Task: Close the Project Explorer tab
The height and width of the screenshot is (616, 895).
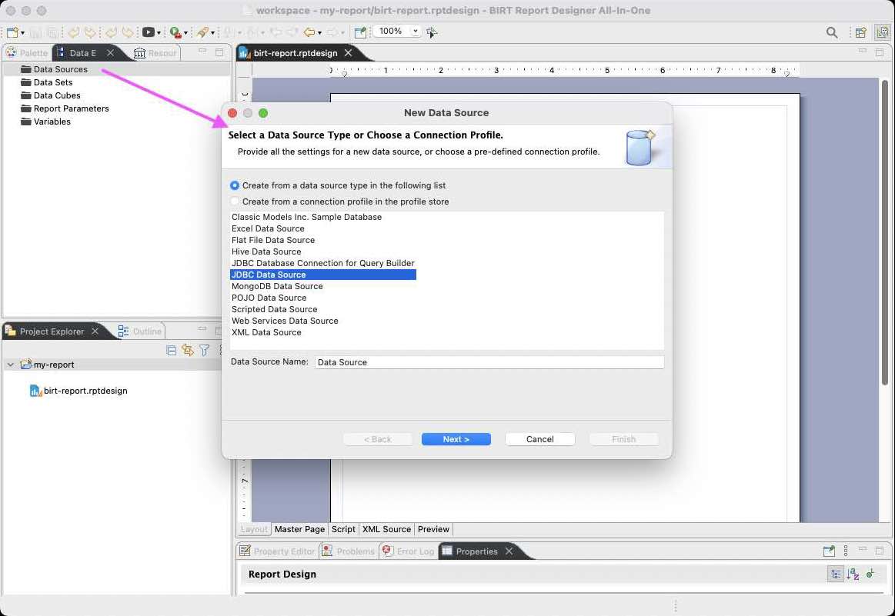Action: click(95, 331)
